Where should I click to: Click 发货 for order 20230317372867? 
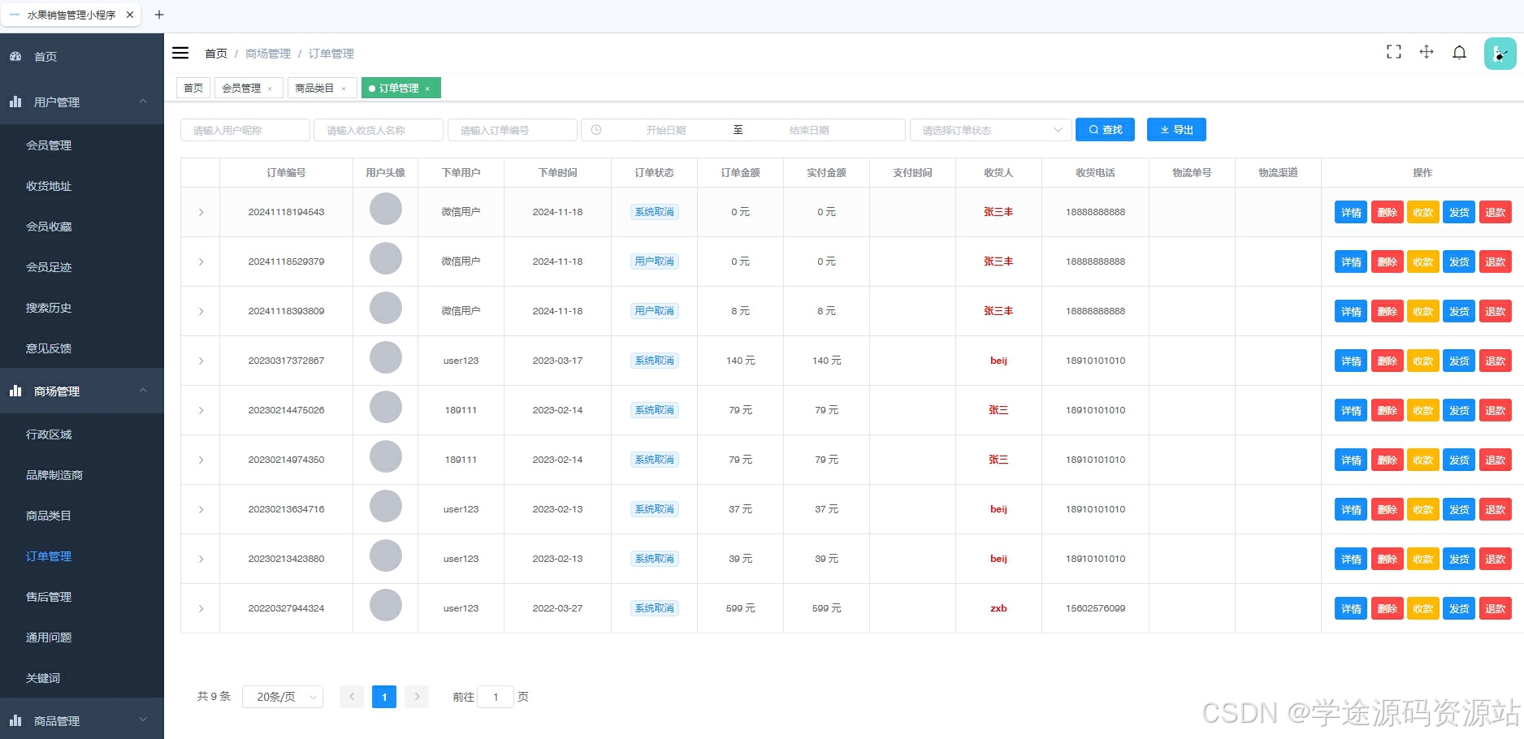pos(1459,361)
